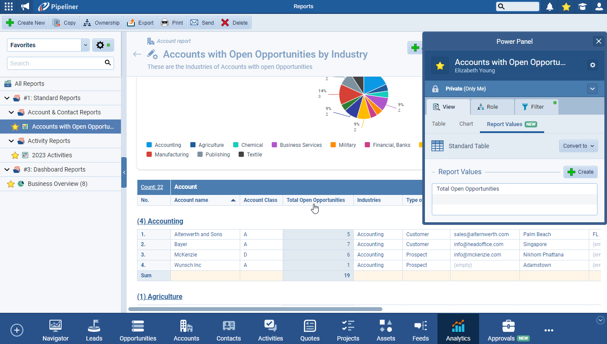
Task: Toggle the favorite star on 2023 Activities
Action: coord(15,155)
